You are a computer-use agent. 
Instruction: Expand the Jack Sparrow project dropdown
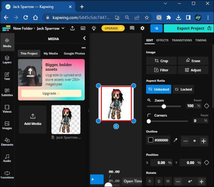pyautogui.click(x=63, y=28)
